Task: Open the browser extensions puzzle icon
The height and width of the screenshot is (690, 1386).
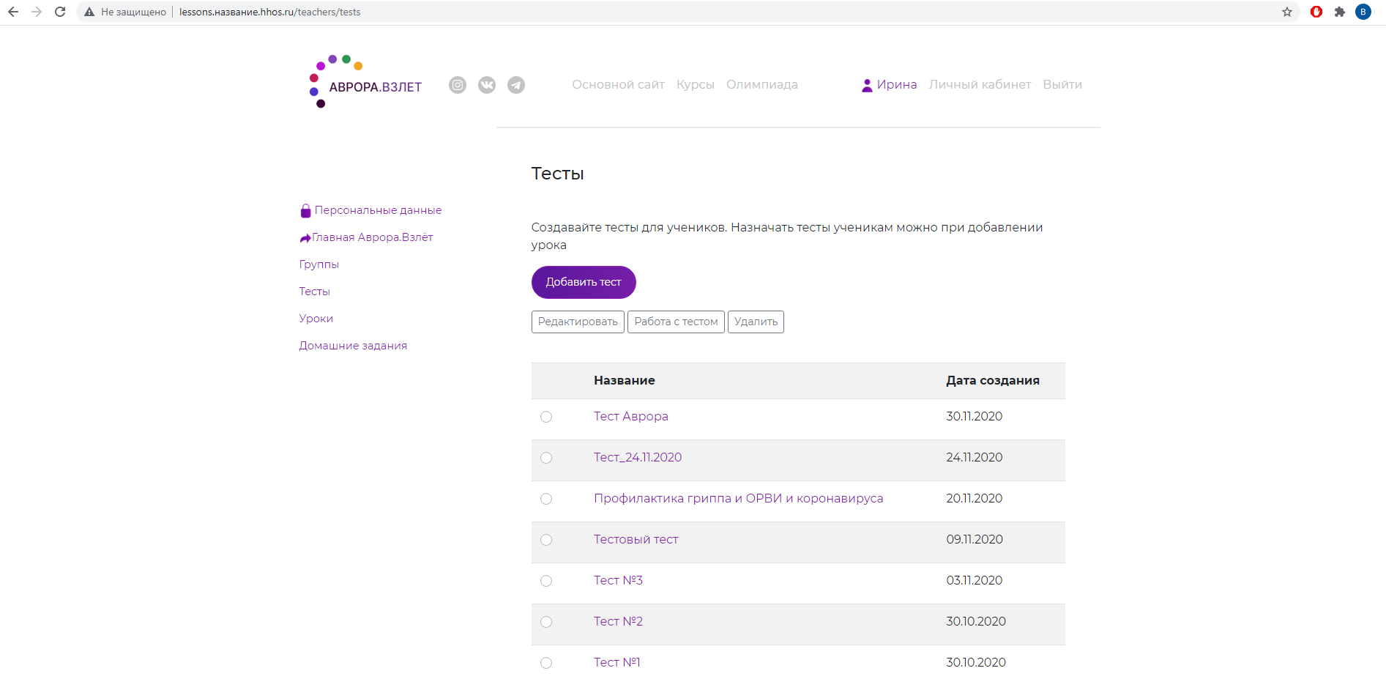Action: 1339,12
